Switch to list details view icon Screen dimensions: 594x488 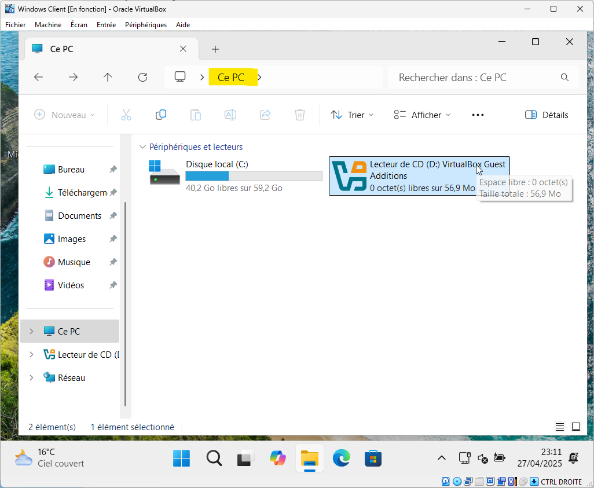click(x=559, y=427)
